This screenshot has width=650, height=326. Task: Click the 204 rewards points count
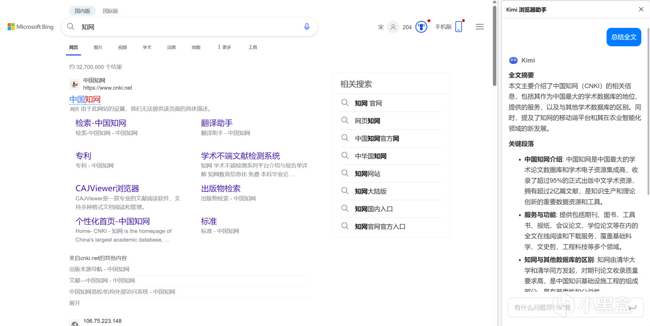(x=407, y=27)
